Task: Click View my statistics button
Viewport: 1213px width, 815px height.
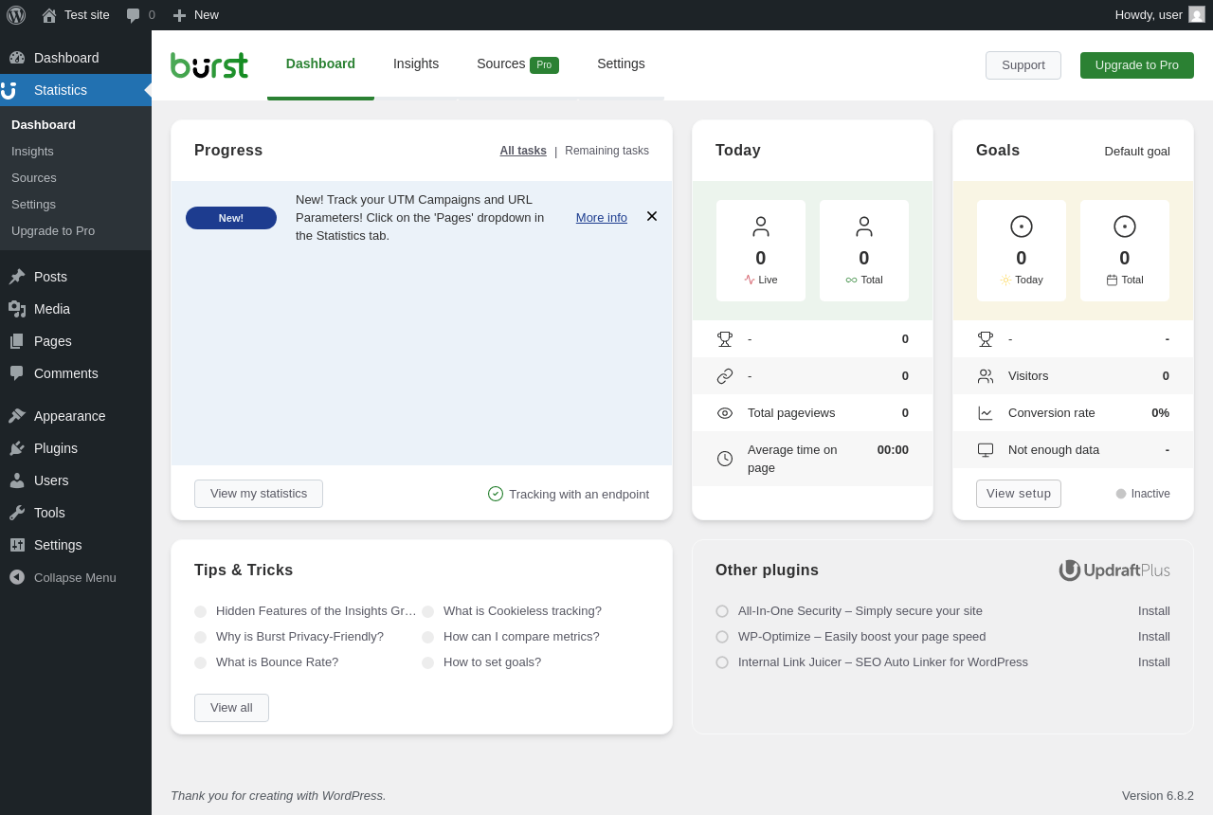Action: tap(259, 494)
